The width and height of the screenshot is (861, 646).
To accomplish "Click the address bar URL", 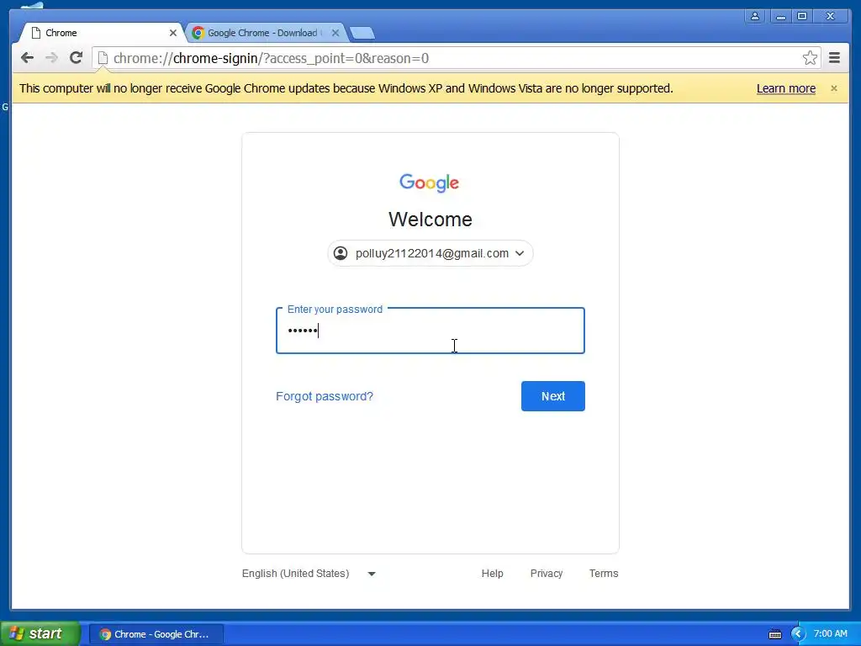I will pyautogui.click(x=272, y=58).
